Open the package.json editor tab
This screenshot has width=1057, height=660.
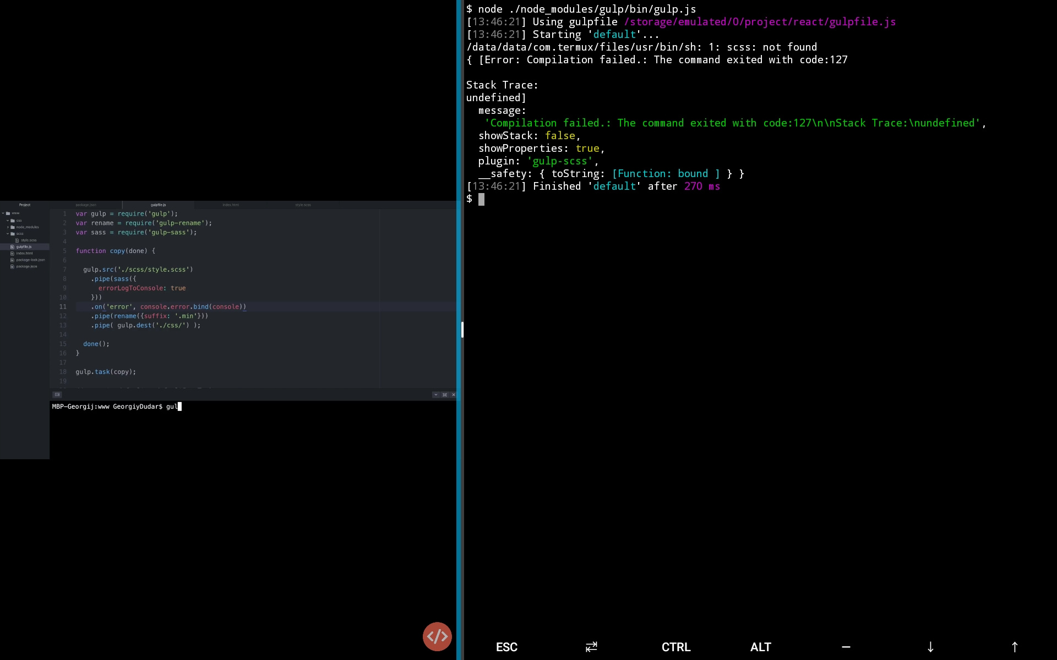86,205
